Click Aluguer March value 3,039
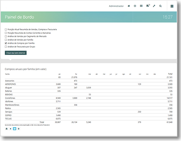The width and height of the screenshot is (181, 141). coord(89,88)
